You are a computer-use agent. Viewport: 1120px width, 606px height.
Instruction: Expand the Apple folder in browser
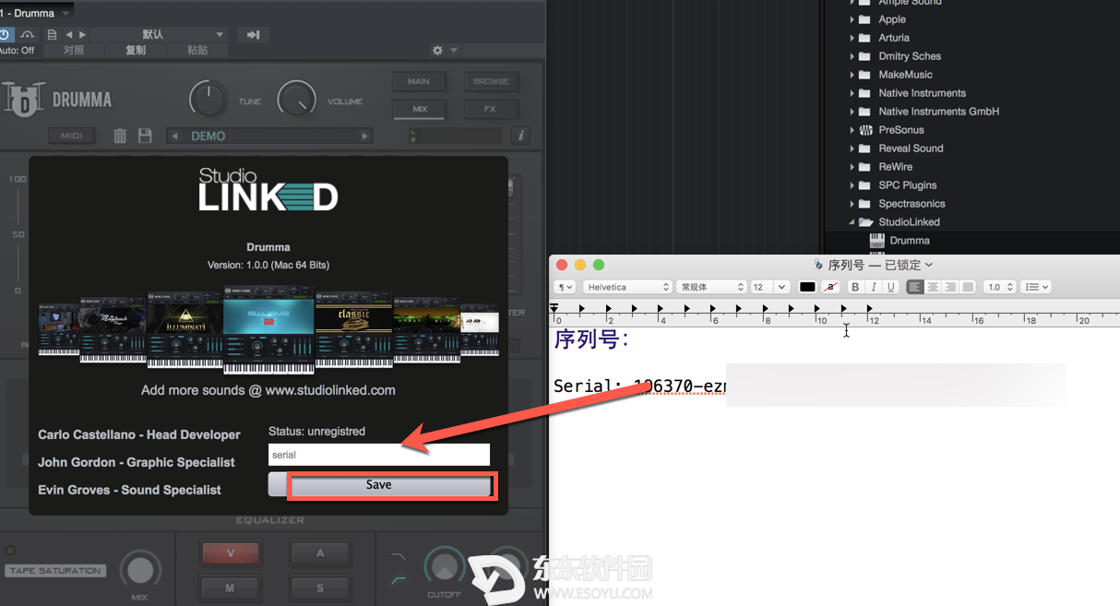tap(852, 19)
